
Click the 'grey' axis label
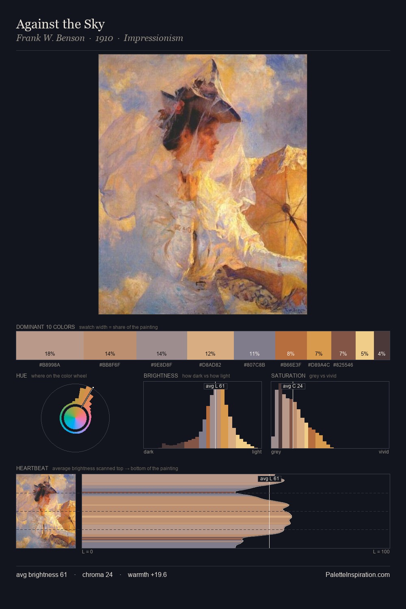point(276,452)
